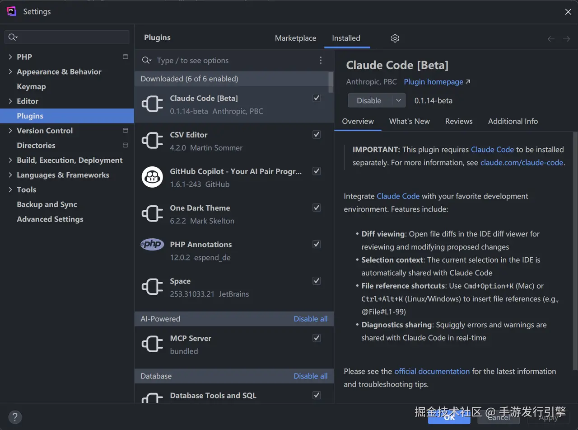Viewport: 578px width, 430px height.
Task: Open the Reviews tab
Action: click(x=459, y=121)
